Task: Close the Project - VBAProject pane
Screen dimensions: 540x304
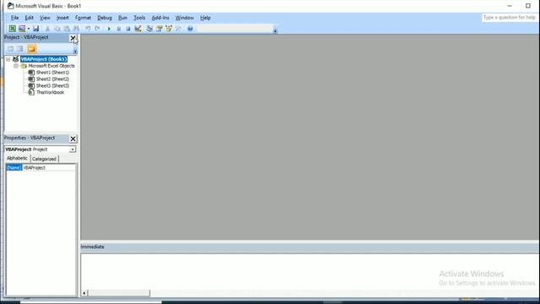Action: 73,38
